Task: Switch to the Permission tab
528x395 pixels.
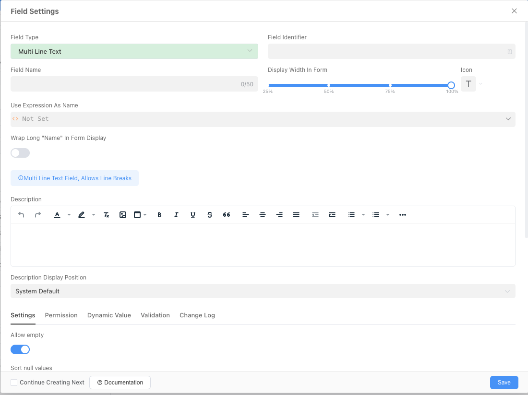Action: click(61, 315)
